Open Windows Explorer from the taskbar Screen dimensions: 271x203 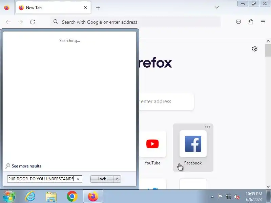[x=51, y=197]
